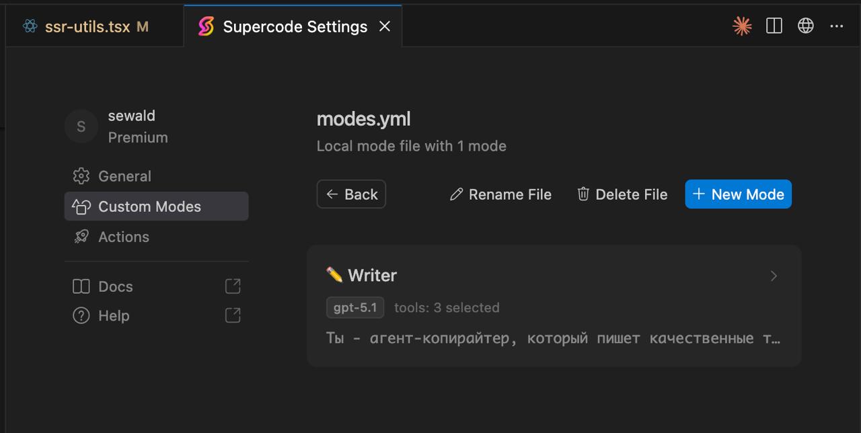Rename the modes.yml file
This screenshot has height=433, width=861.
[500, 194]
